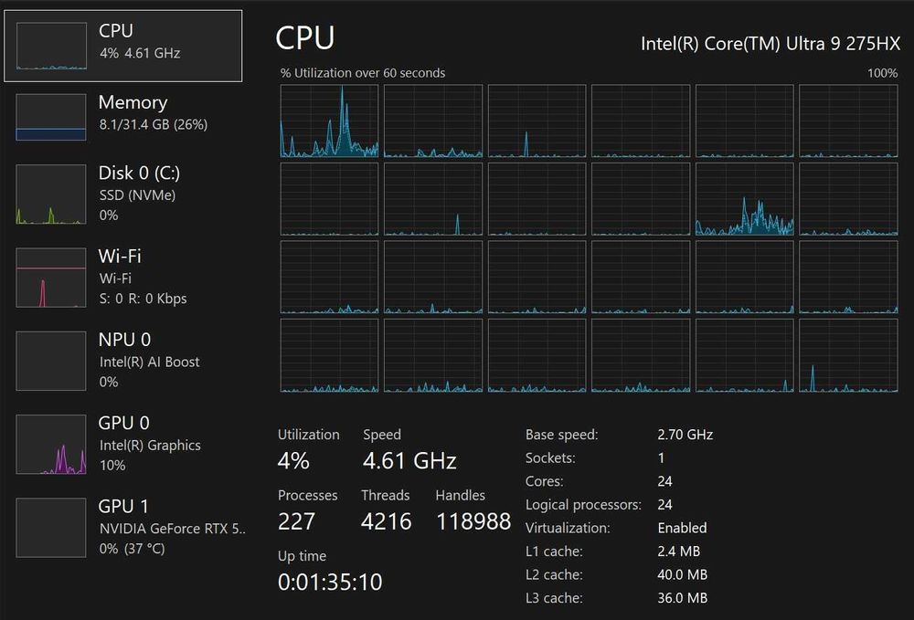Click the Processes count 227
The image size is (914, 620).
pos(297,521)
